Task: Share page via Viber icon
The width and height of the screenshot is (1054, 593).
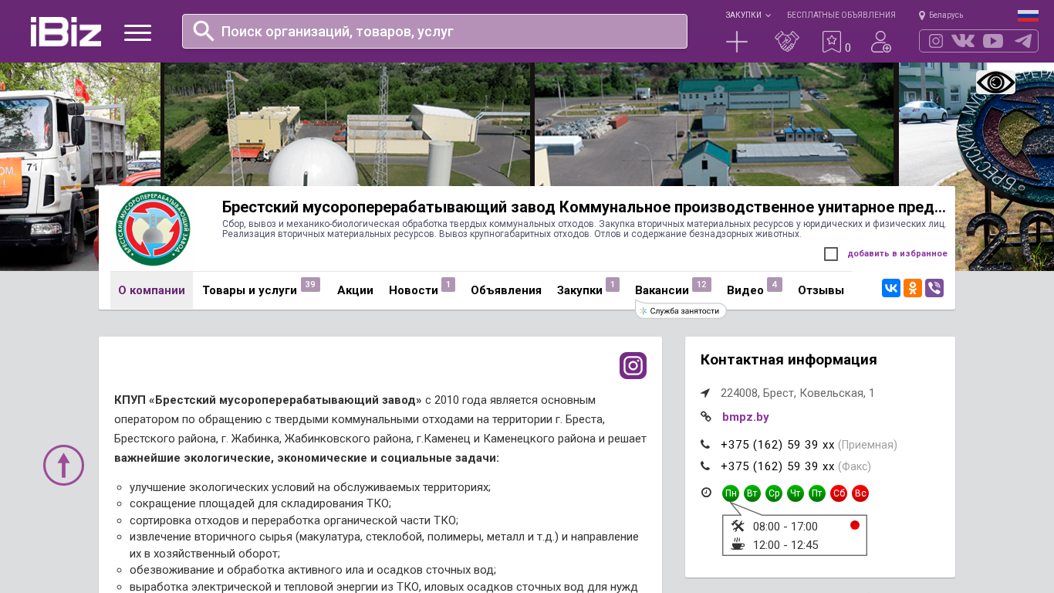Action: pyautogui.click(x=934, y=289)
